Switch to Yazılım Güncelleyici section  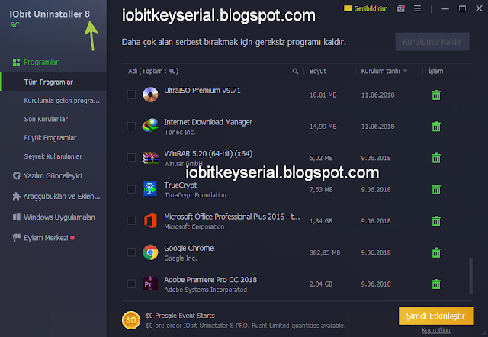pyautogui.click(x=53, y=176)
